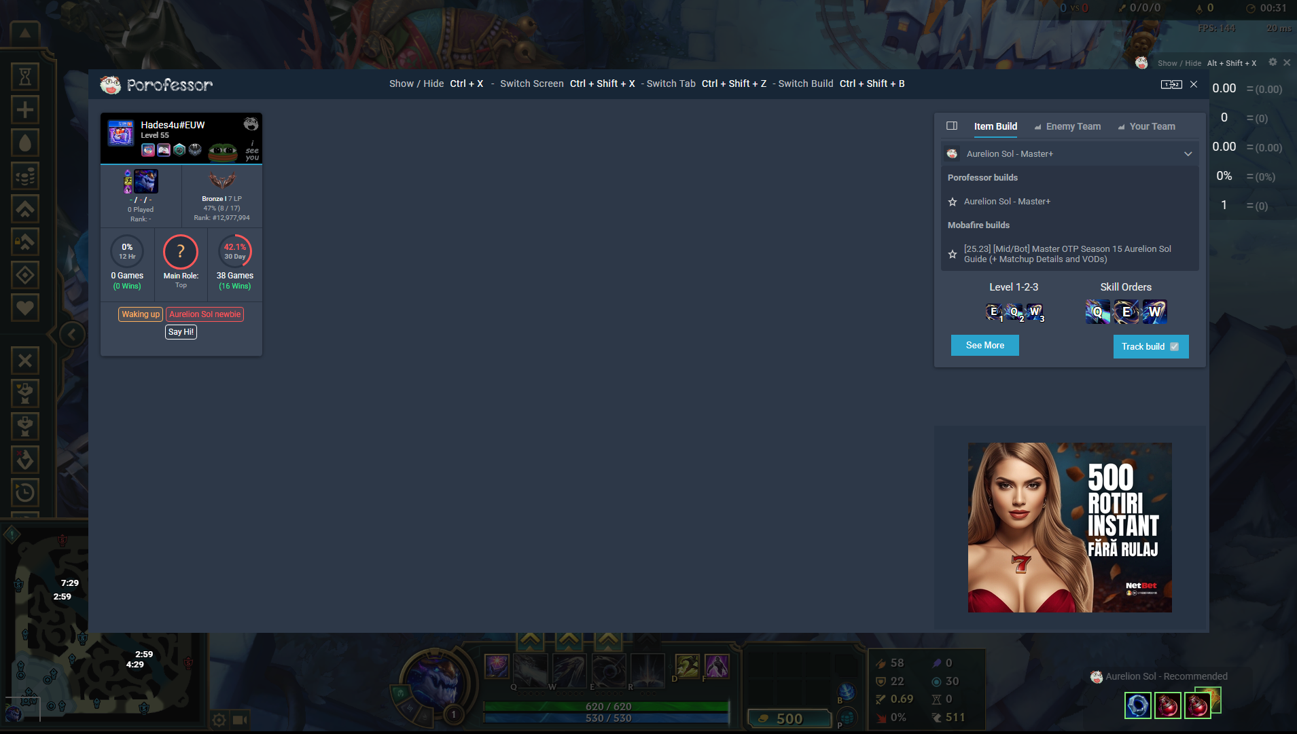
Task: Level up the Q ability arrow
Action: tap(530, 640)
